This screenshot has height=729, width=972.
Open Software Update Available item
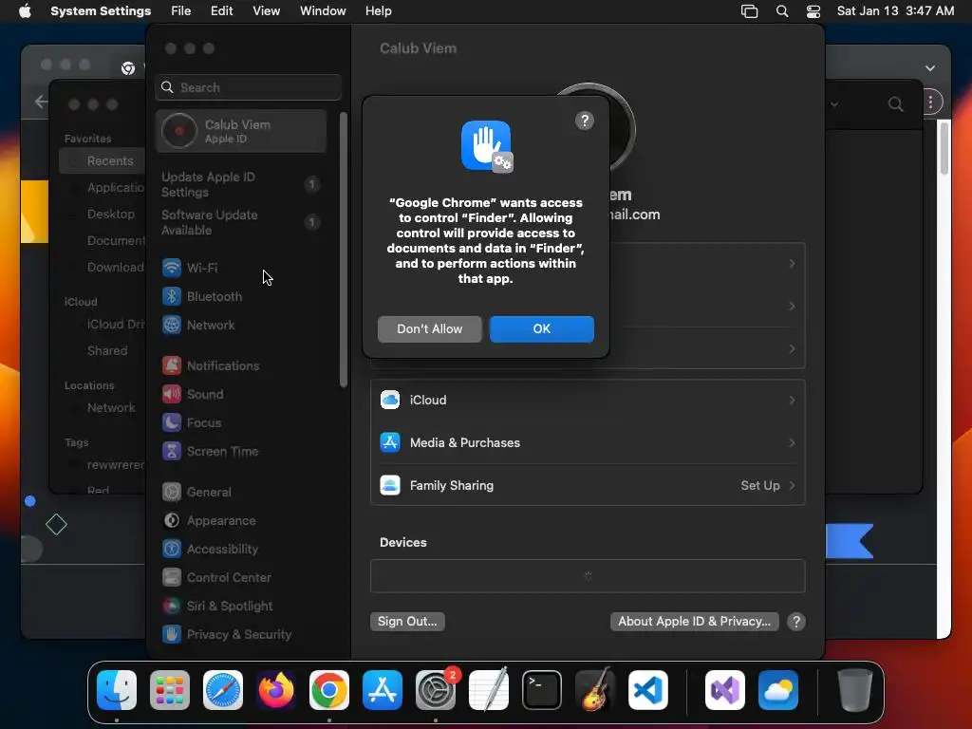pos(240,222)
